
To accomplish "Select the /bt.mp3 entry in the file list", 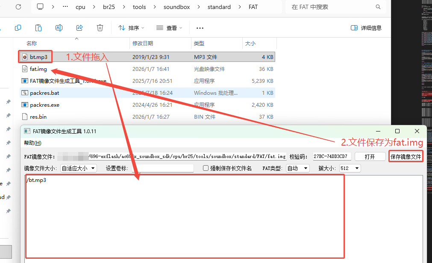I will 36,180.
